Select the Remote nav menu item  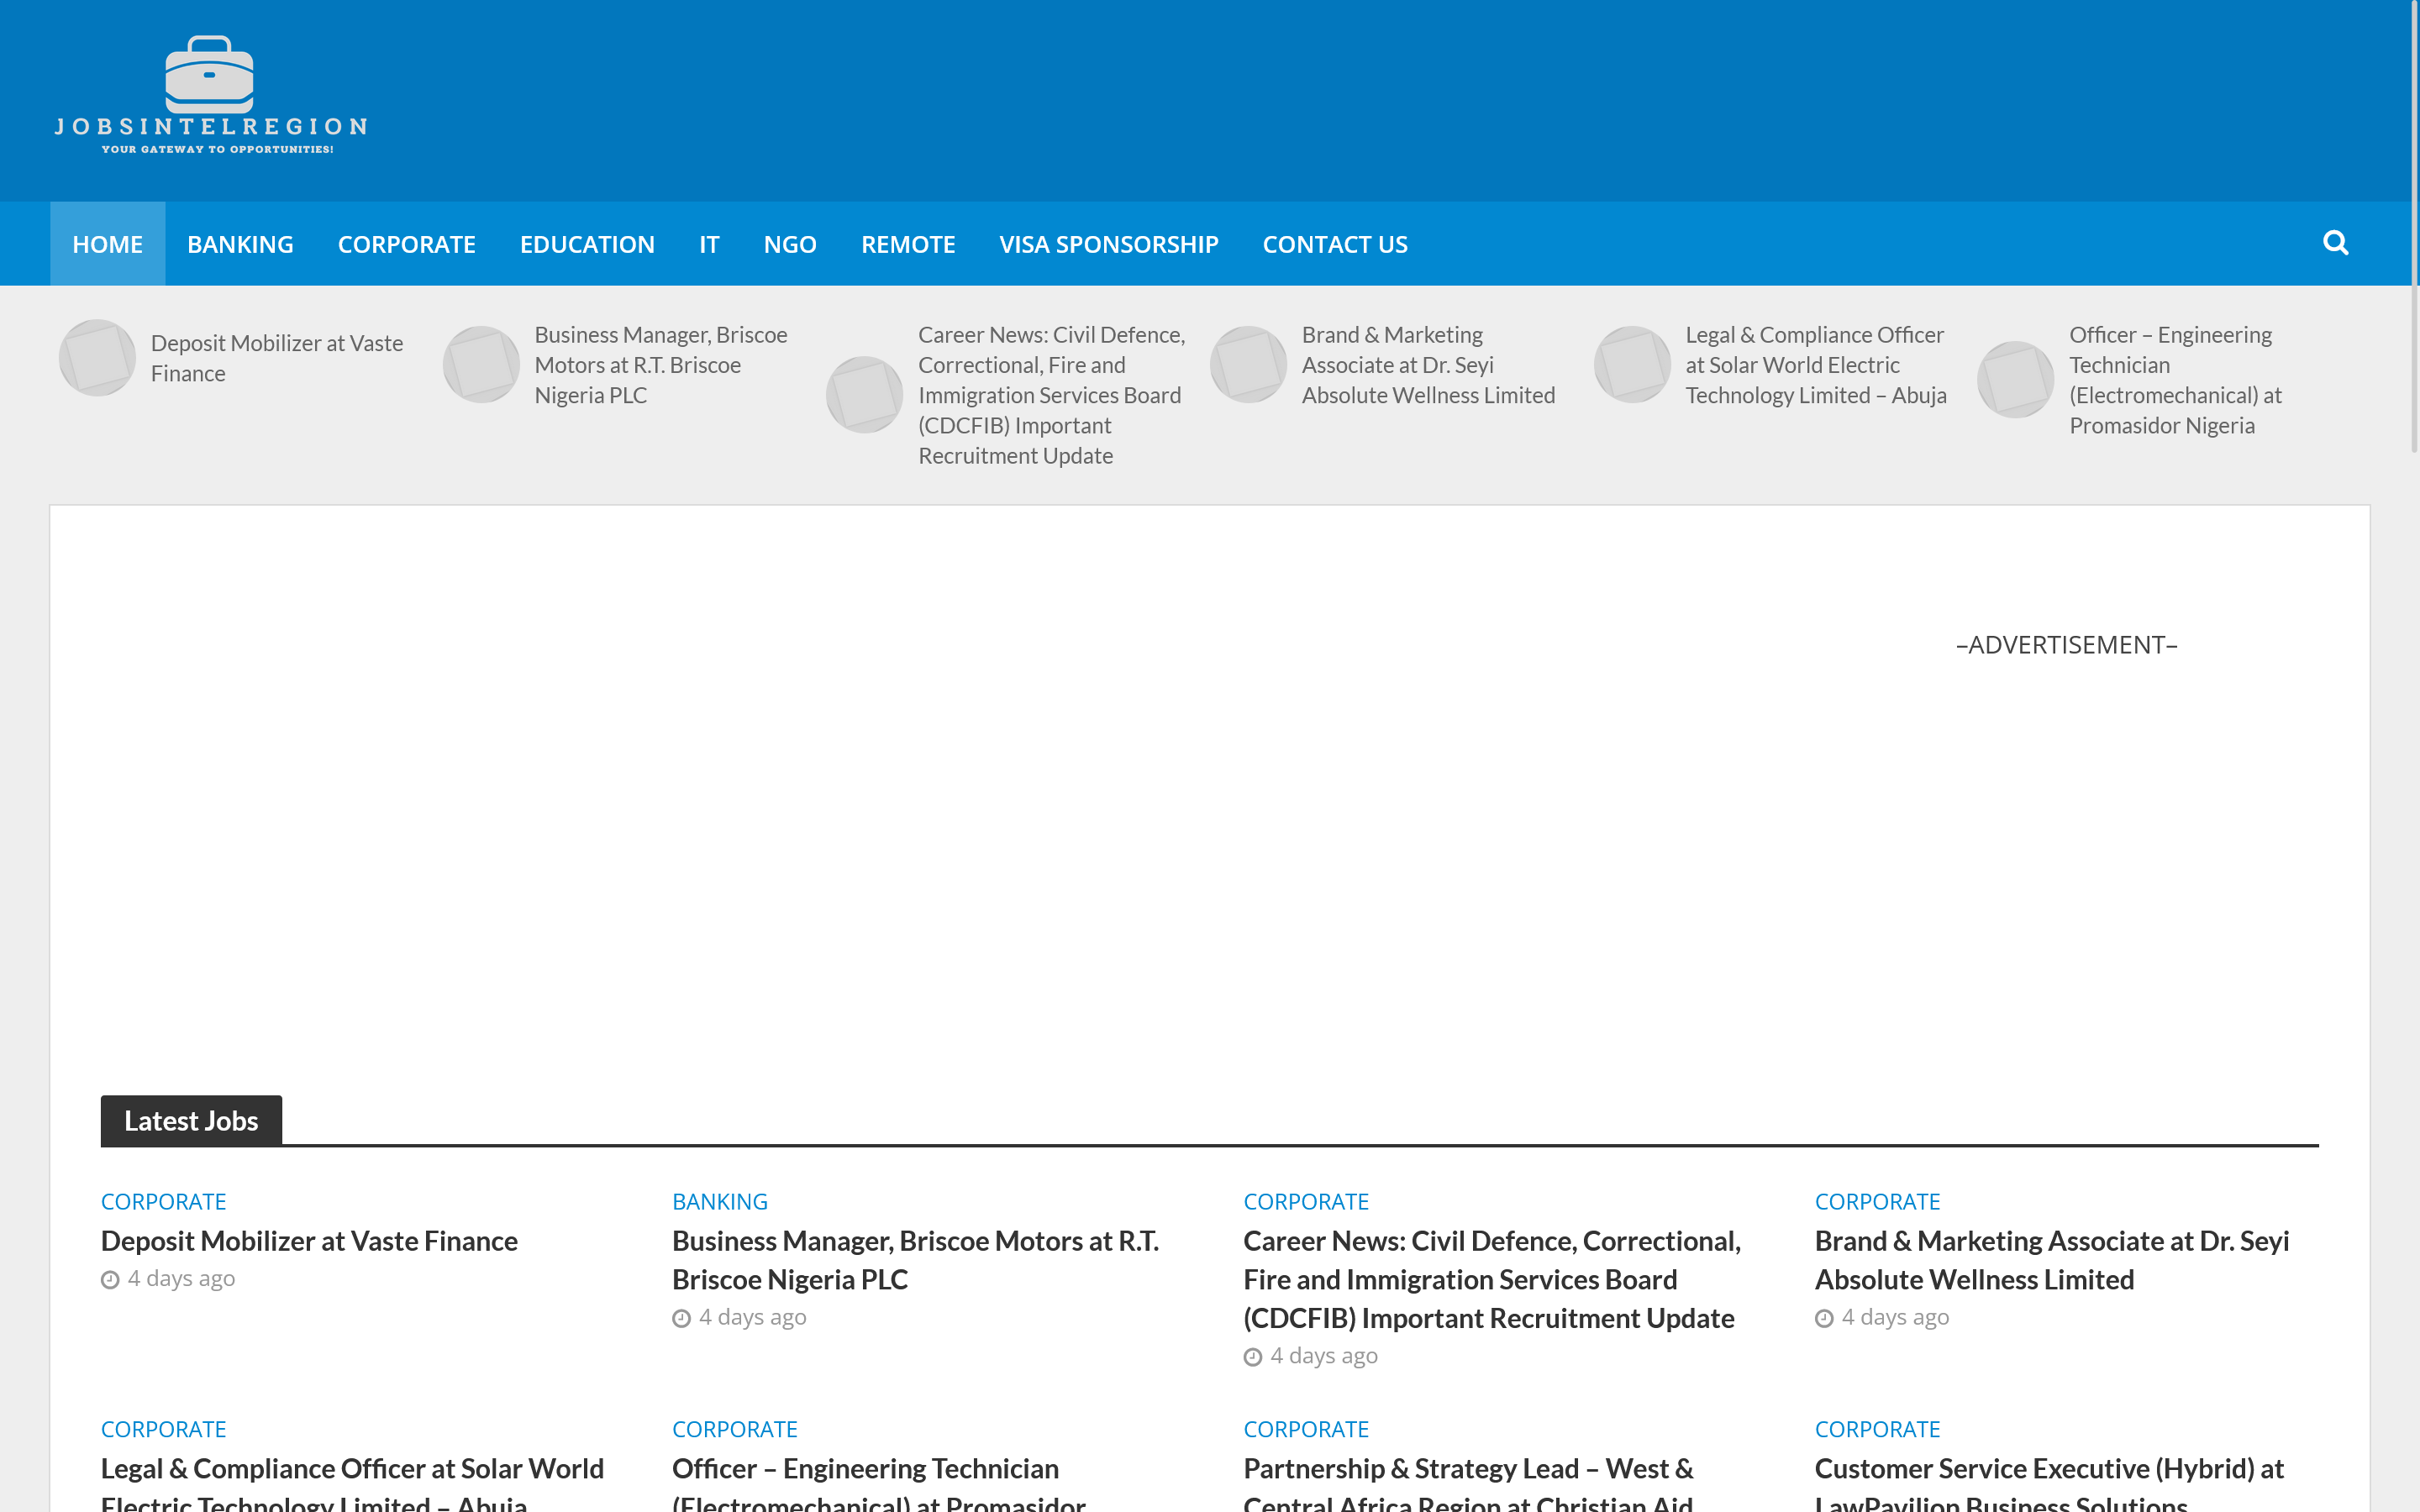coord(907,244)
